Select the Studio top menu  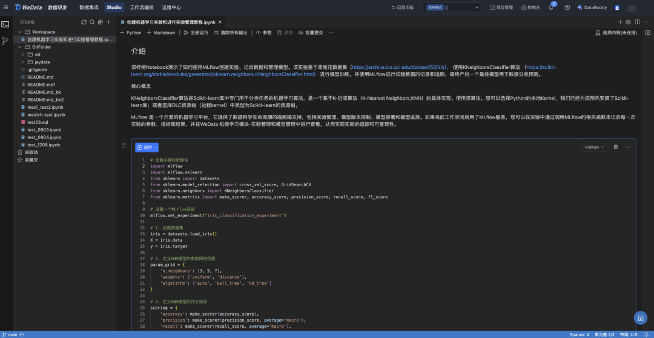114,7
